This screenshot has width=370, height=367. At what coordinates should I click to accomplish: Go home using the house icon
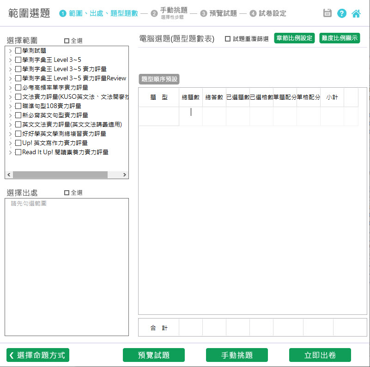[x=356, y=13]
